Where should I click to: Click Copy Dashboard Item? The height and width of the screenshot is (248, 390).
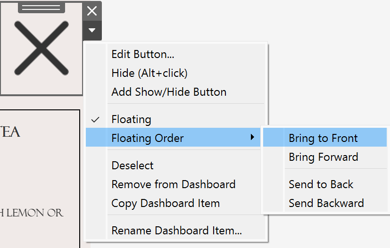click(x=166, y=203)
